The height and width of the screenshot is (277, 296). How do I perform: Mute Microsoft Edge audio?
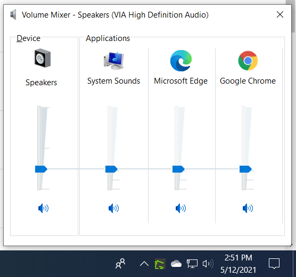180,208
